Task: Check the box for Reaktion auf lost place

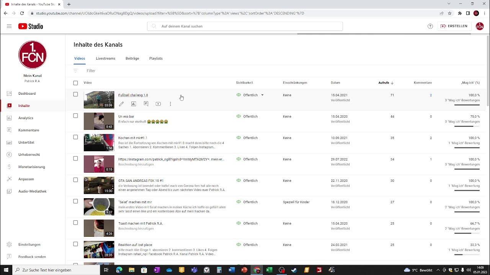Action: tap(75, 244)
